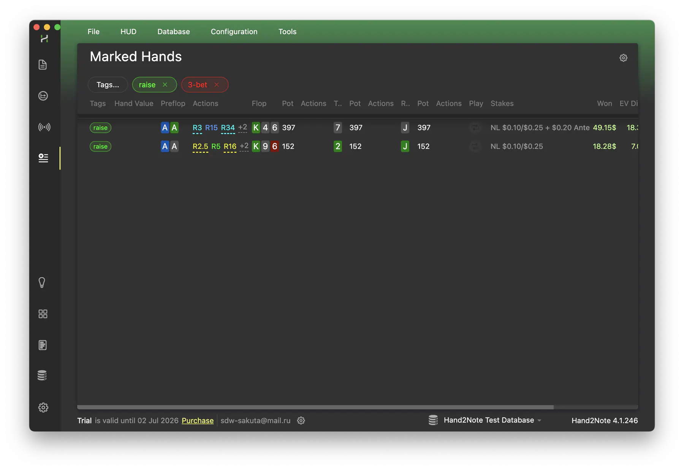Click the R34 preflop action
The height and width of the screenshot is (470, 684).
[228, 128]
